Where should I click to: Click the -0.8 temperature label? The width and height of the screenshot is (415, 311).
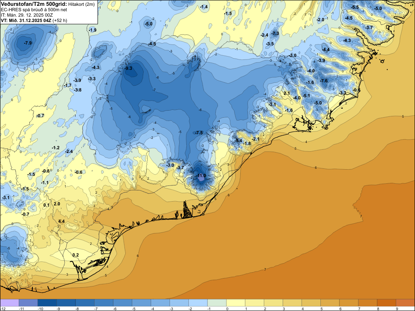tap(46, 171)
